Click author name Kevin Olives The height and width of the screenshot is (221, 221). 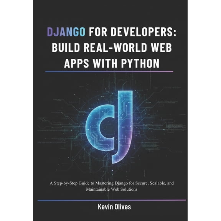pos(114,207)
